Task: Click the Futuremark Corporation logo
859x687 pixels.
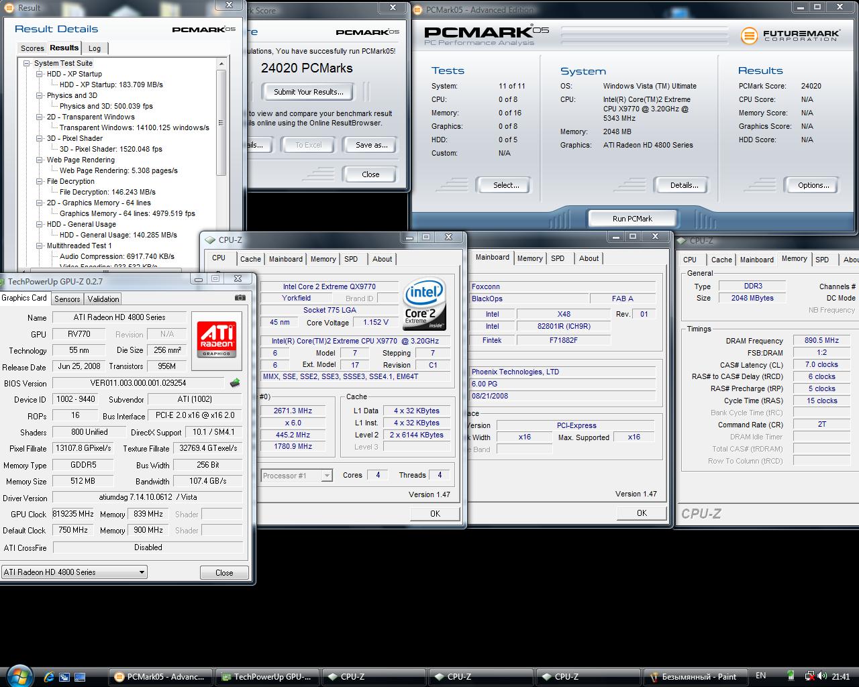Action: click(790, 36)
